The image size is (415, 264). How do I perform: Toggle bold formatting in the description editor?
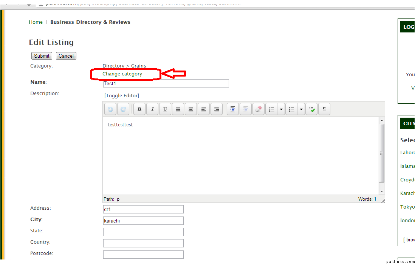coord(139,109)
